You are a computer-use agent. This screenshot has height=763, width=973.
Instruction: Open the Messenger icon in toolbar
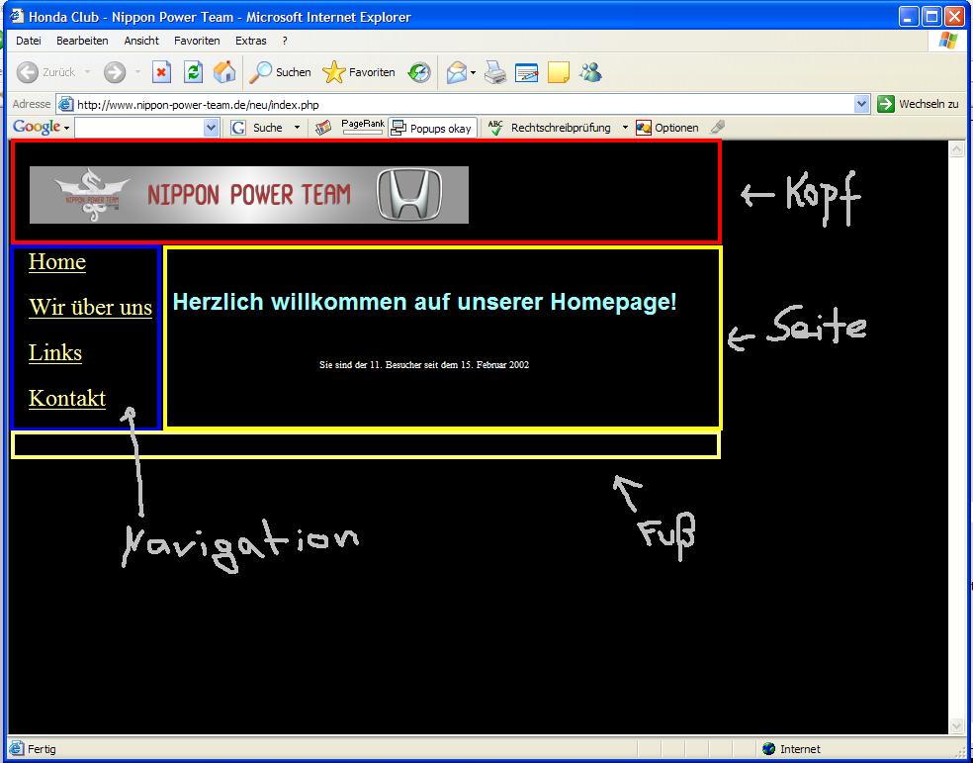[590, 72]
